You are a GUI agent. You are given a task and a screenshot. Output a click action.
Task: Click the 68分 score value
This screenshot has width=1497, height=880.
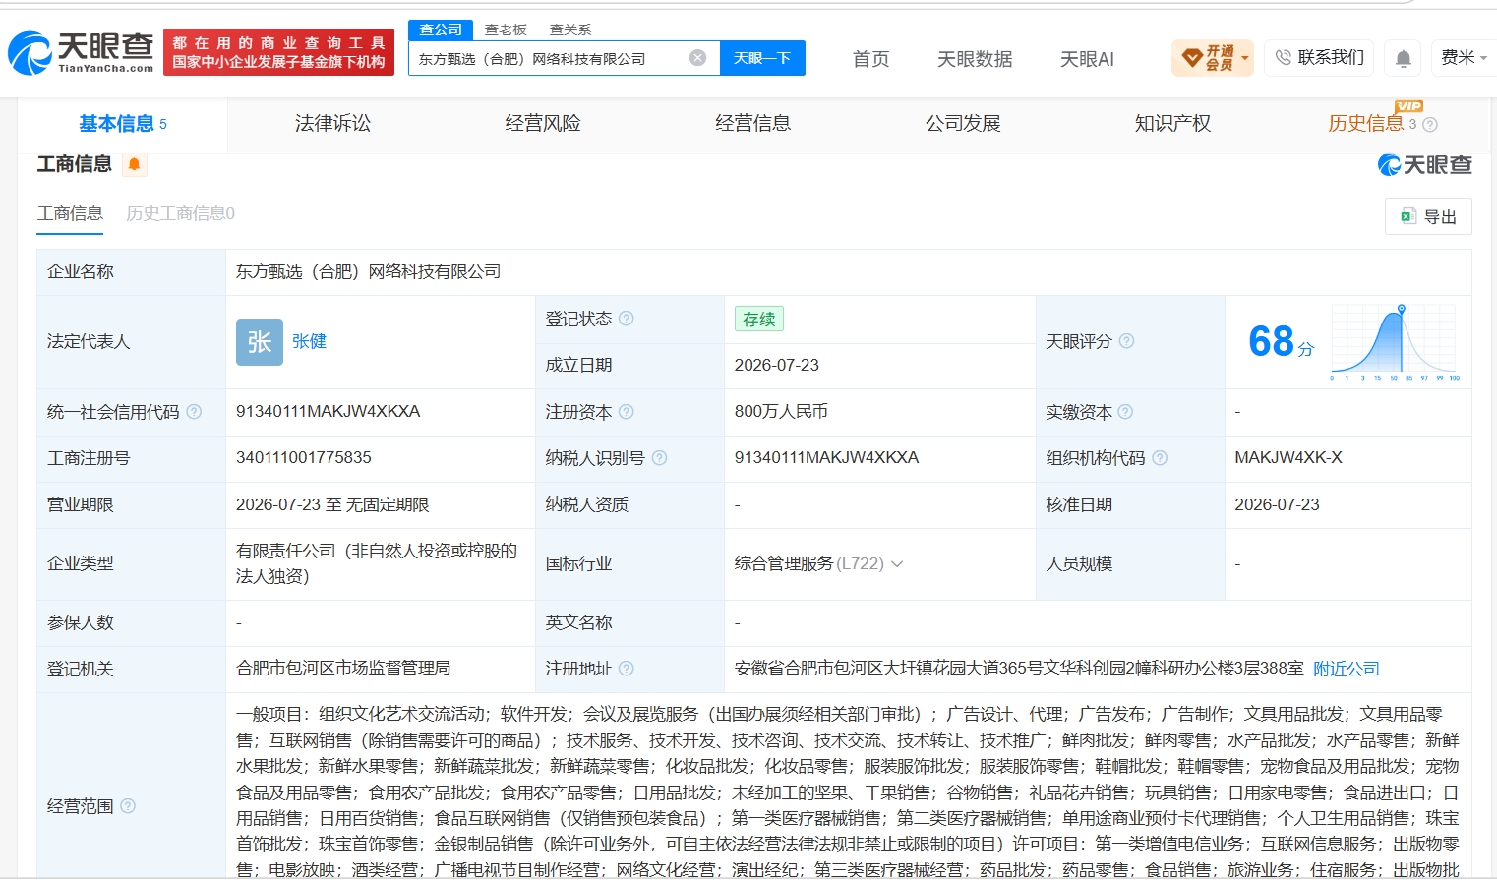[x=1281, y=342]
